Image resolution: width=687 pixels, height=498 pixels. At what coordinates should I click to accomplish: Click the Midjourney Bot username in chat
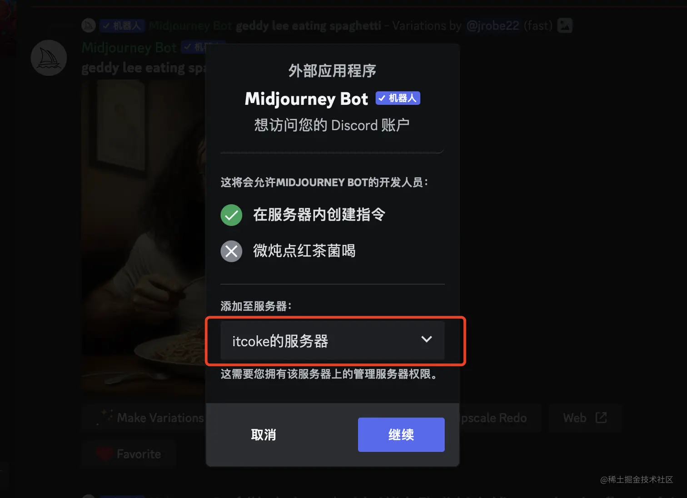(x=129, y=47)
